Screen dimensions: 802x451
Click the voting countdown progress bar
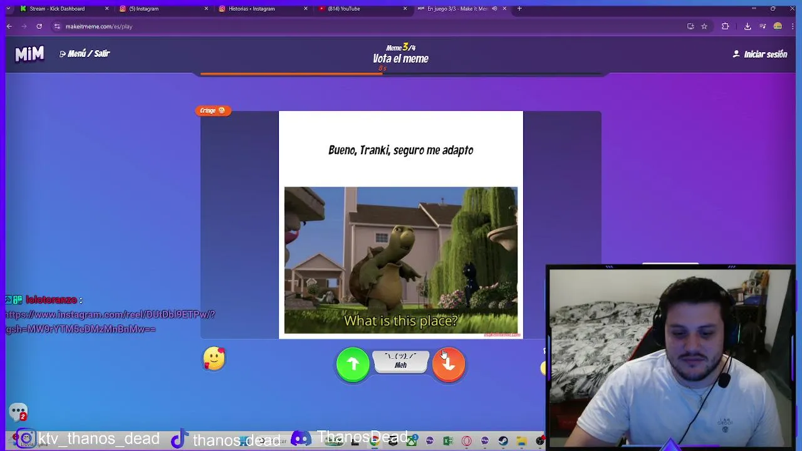pos(401,74)
